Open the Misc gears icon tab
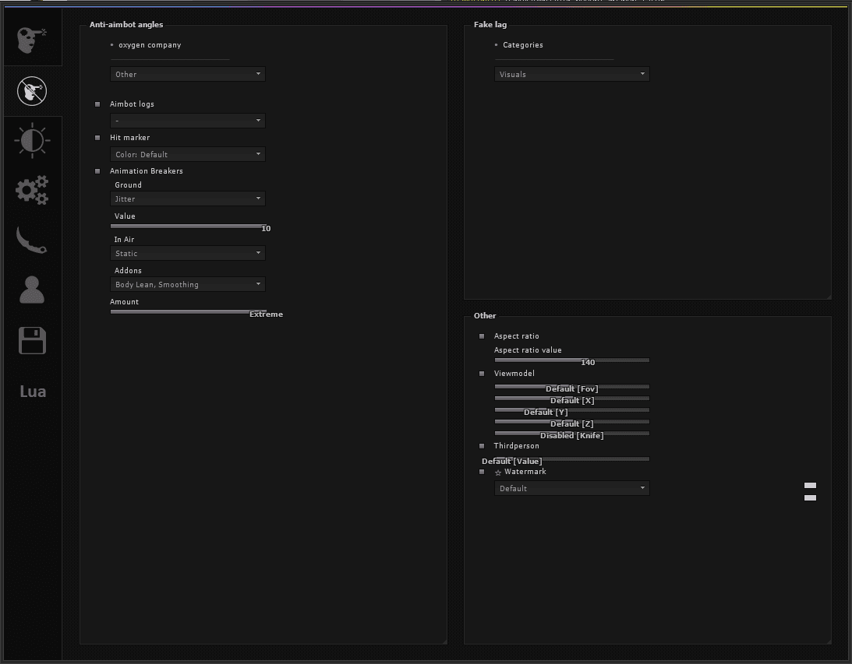The width and height of the screenshot is (852, 664). pos(32,190)
